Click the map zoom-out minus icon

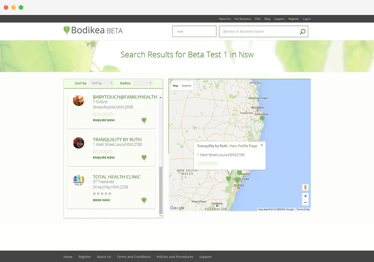tap(305, 202)
